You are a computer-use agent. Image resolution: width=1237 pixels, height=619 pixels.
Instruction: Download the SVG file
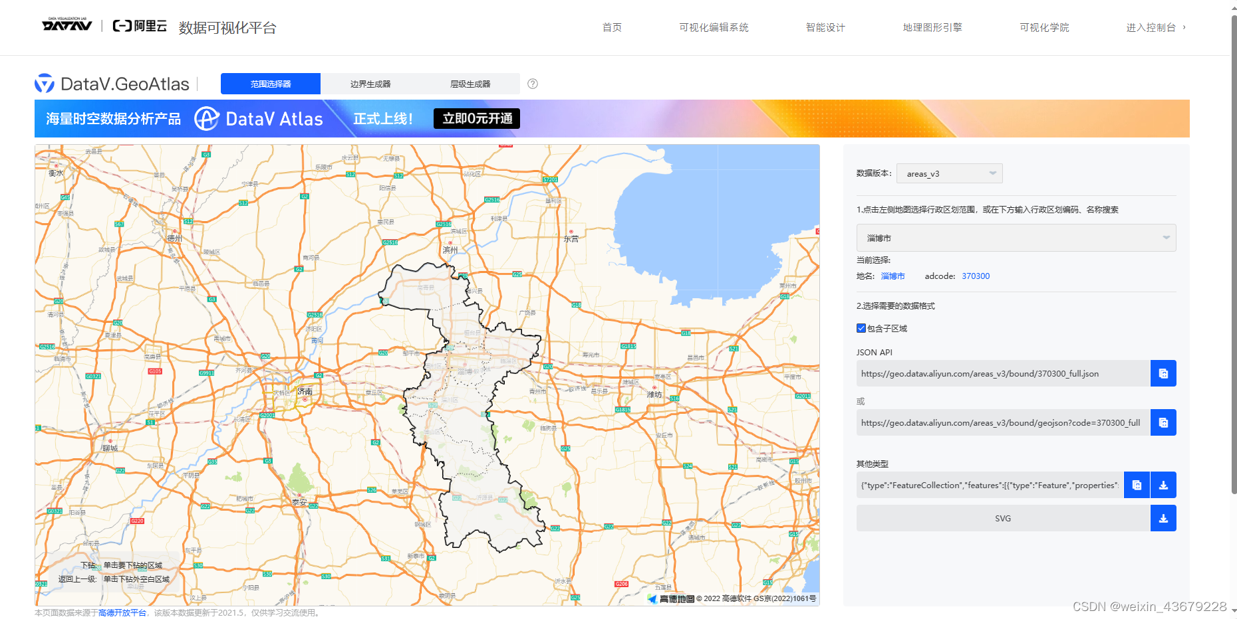click(1163, 518)
